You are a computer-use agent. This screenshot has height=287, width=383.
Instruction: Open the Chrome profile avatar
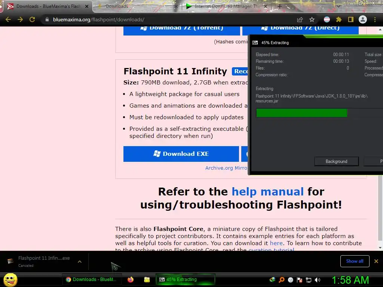363,19
